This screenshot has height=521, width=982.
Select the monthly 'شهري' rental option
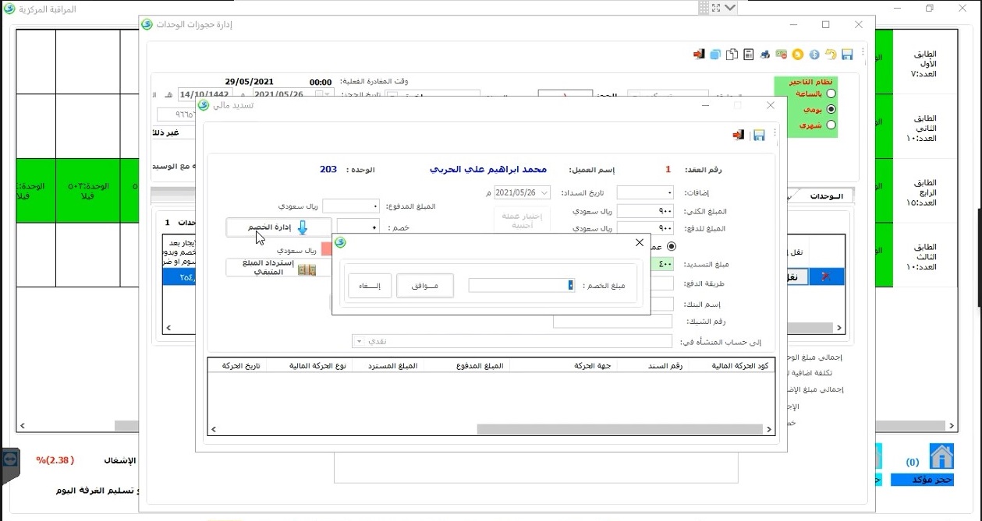(830, 125)
